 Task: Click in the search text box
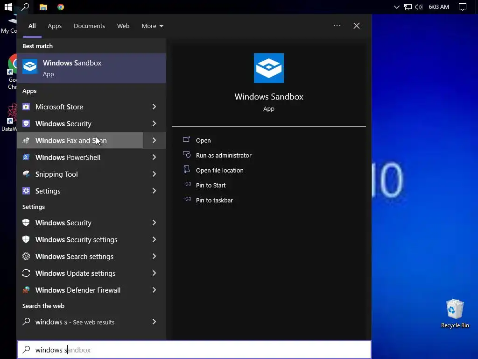click(194, 350)
